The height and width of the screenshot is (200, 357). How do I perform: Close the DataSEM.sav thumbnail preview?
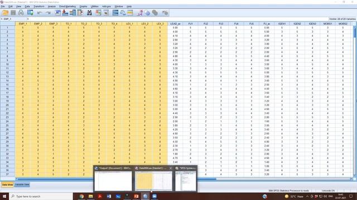(171, 168)
